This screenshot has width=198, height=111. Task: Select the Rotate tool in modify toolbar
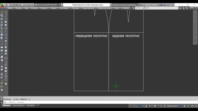[x=2, y=31]
